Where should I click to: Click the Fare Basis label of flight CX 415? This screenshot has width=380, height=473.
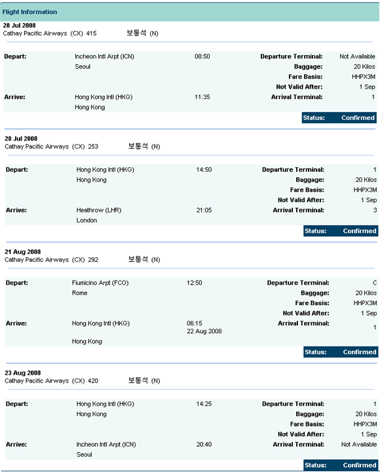tap(305, 77)
